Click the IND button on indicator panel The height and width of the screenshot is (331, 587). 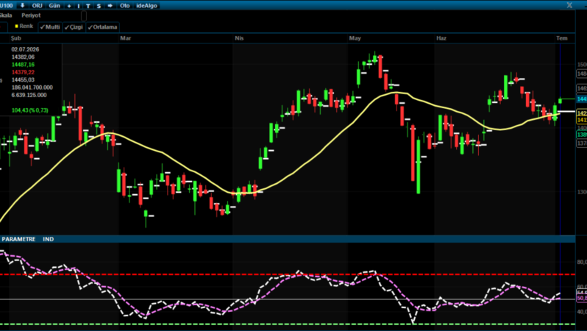[x=49, y=239]
